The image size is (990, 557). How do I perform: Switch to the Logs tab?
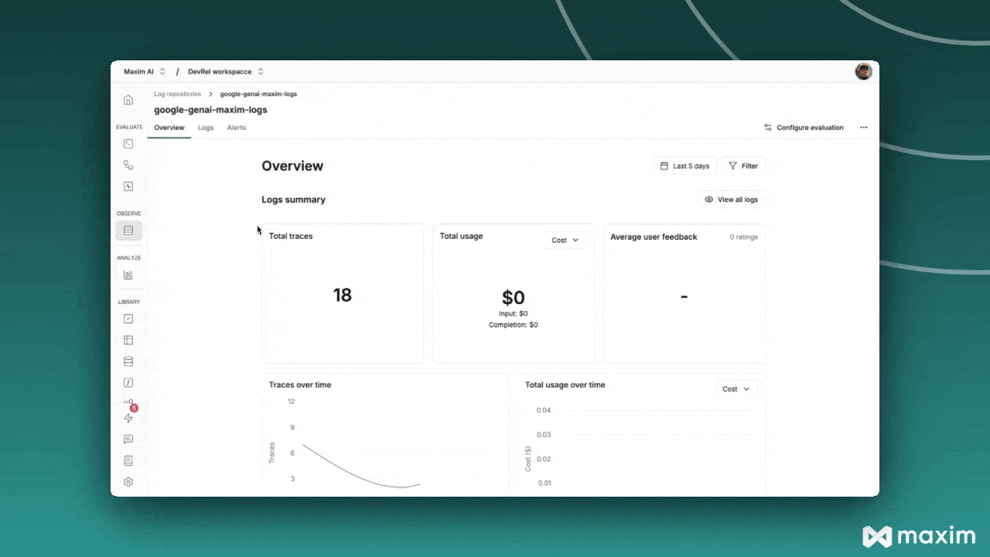206,128
